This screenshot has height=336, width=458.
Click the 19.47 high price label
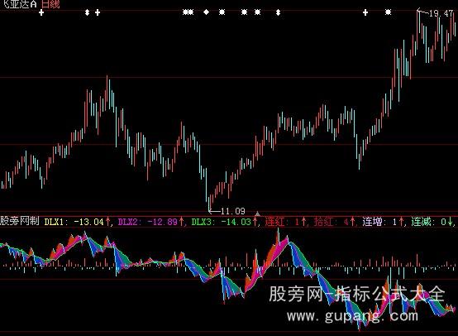(x=441, y=13)
